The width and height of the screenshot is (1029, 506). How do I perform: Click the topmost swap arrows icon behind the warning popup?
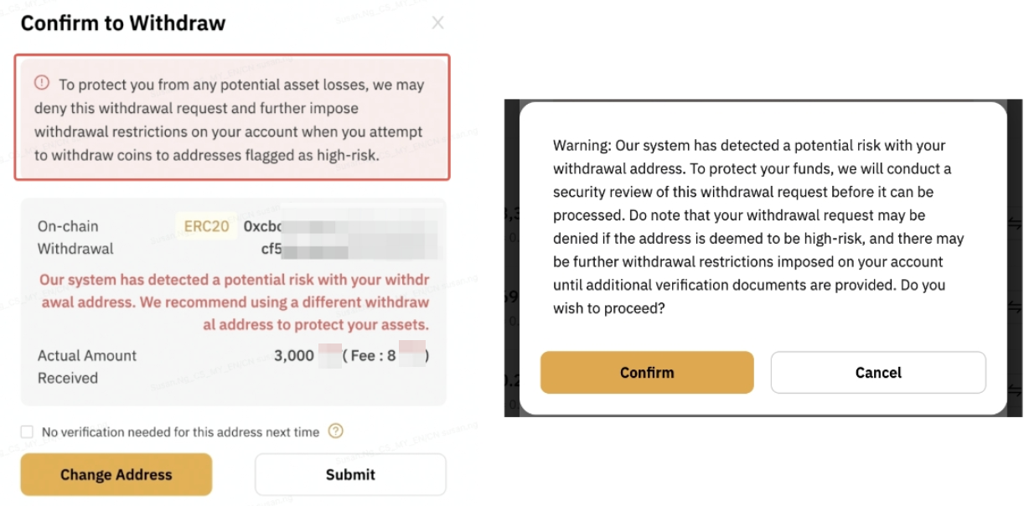coord(1016,222)
